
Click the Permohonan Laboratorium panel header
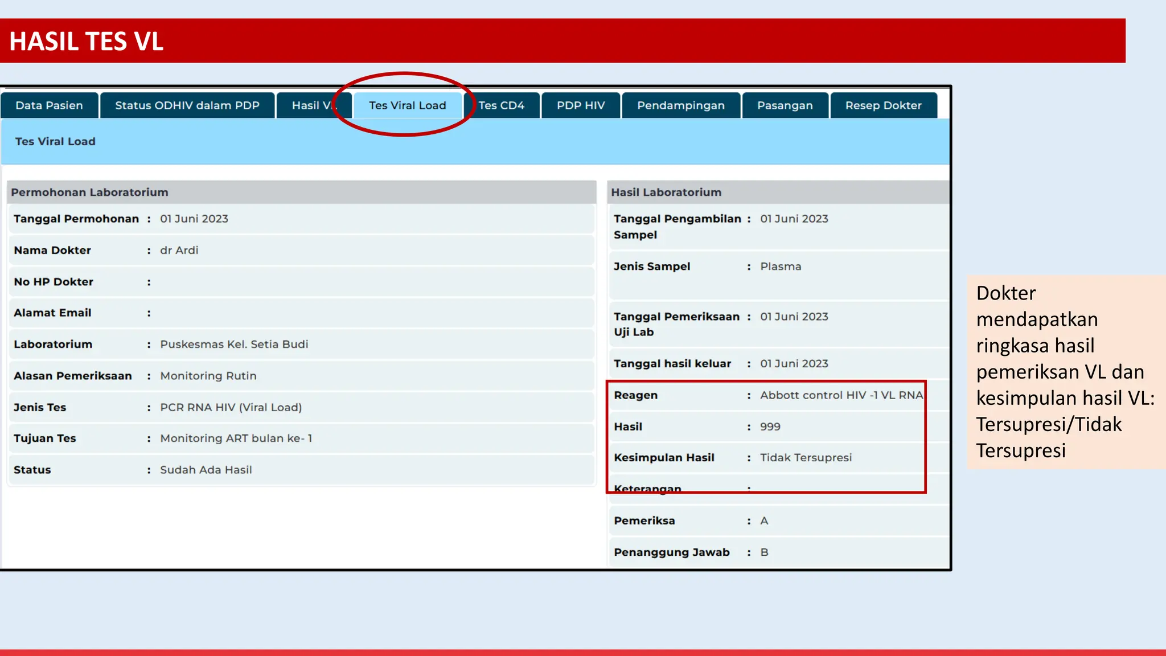89,192
